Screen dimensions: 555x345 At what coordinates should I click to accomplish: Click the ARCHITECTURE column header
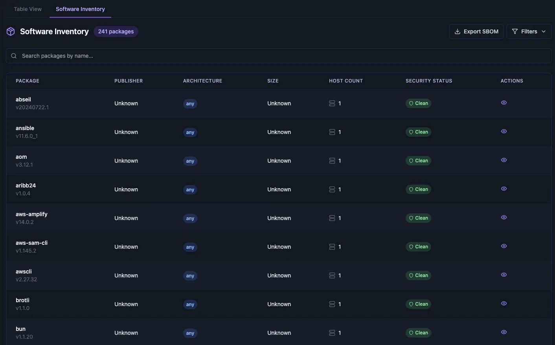tap(202, 81)
